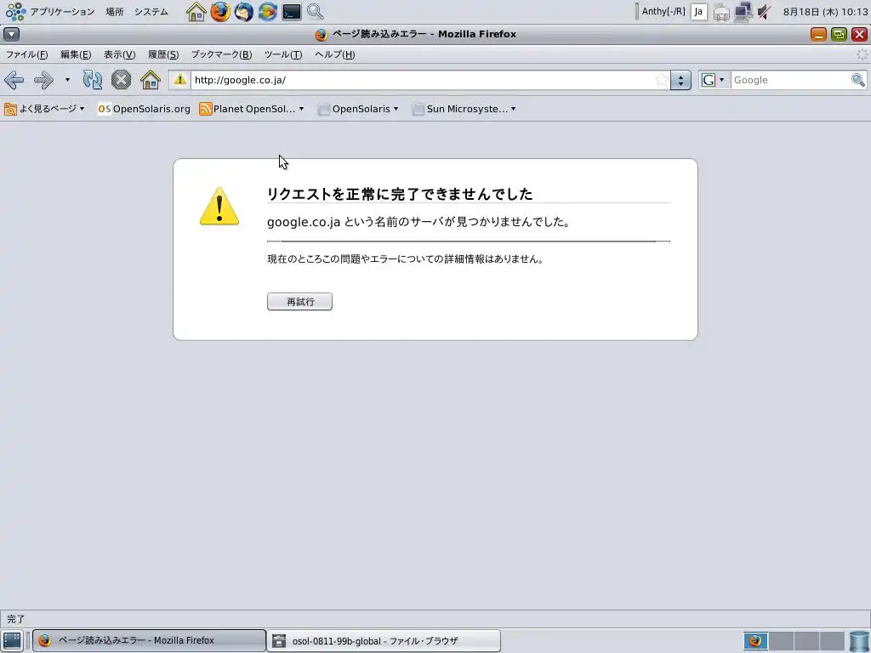Open the ヘルプ(H) menu
This screenshot has height=653, width=871.
coord(334,54)
